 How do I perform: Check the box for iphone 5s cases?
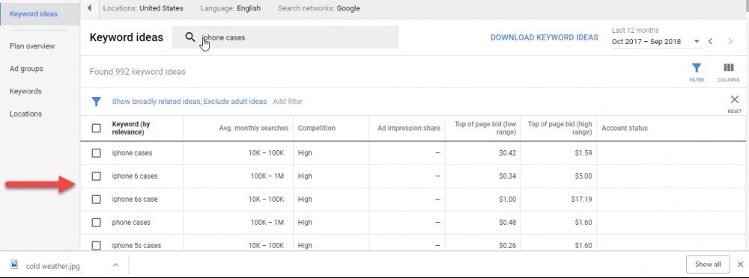tap(97, 245)
